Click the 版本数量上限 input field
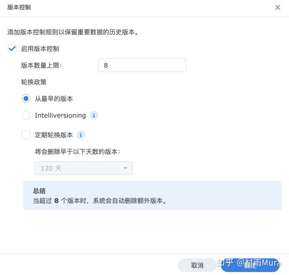289x275 pixels. click(142, 65)
